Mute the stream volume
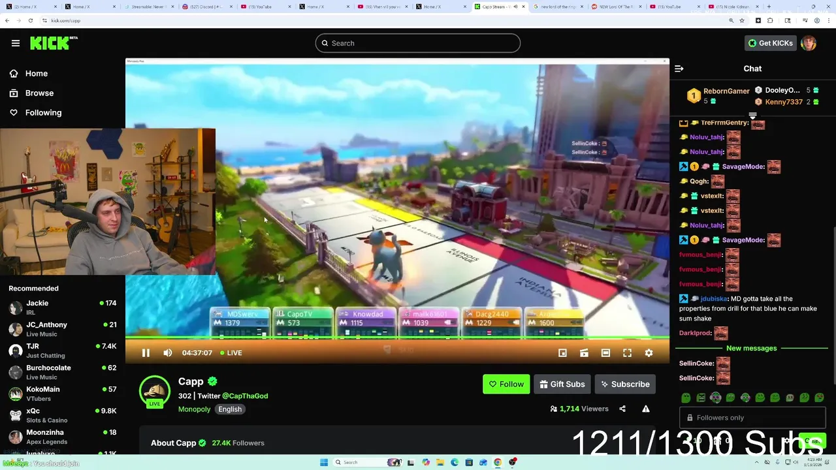Viewport: 836px width, 470px height. click(x=168, y=353)
